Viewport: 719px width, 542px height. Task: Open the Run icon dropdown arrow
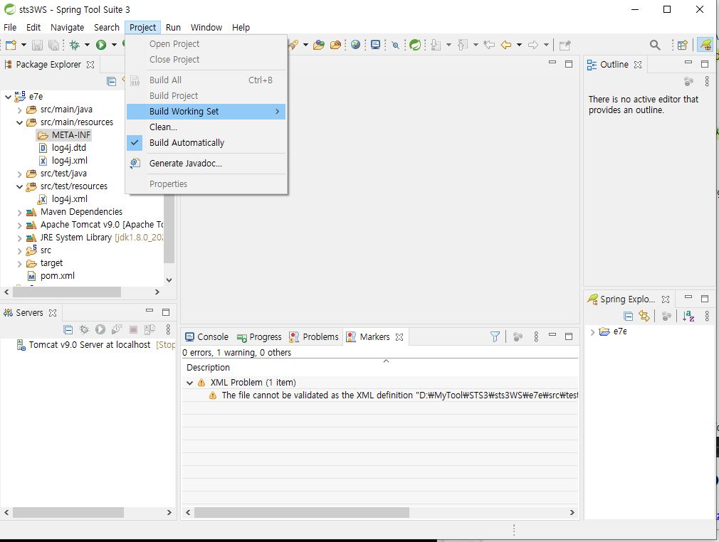[x=114, y=45]
